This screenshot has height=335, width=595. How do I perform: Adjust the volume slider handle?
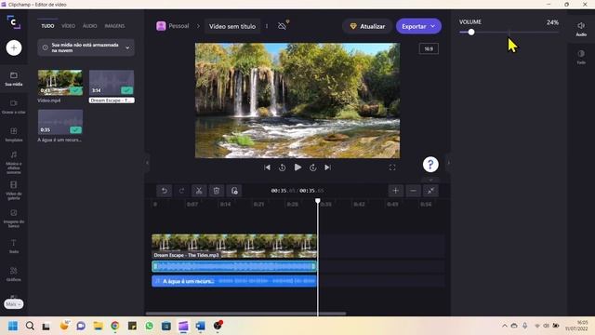pyautogui.click(x=471, y=33)
